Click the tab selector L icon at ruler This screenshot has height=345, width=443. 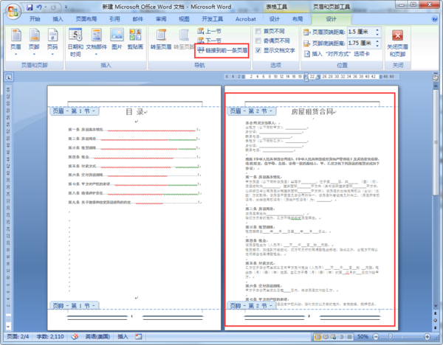[9, 77]
